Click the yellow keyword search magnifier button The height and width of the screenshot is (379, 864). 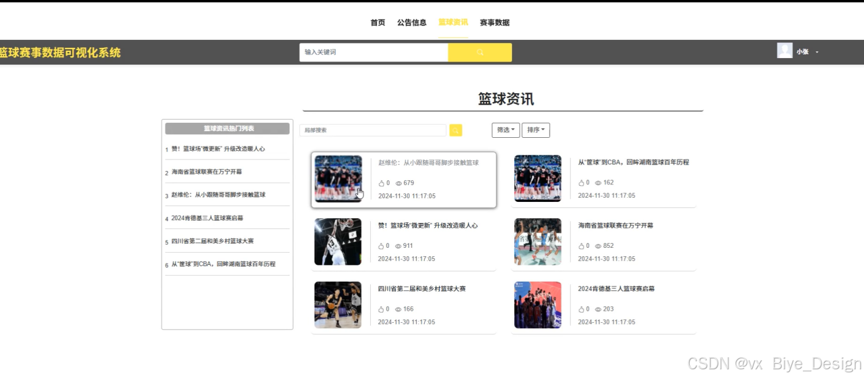click(x=480, y=53)
